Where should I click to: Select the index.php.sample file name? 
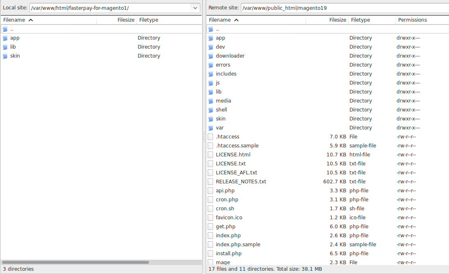click(x=238, y=244)
